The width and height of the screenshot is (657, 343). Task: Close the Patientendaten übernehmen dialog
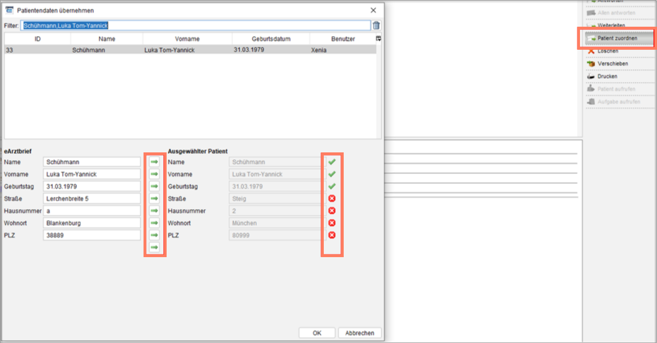pyautogui.click(x=374, y=10)
